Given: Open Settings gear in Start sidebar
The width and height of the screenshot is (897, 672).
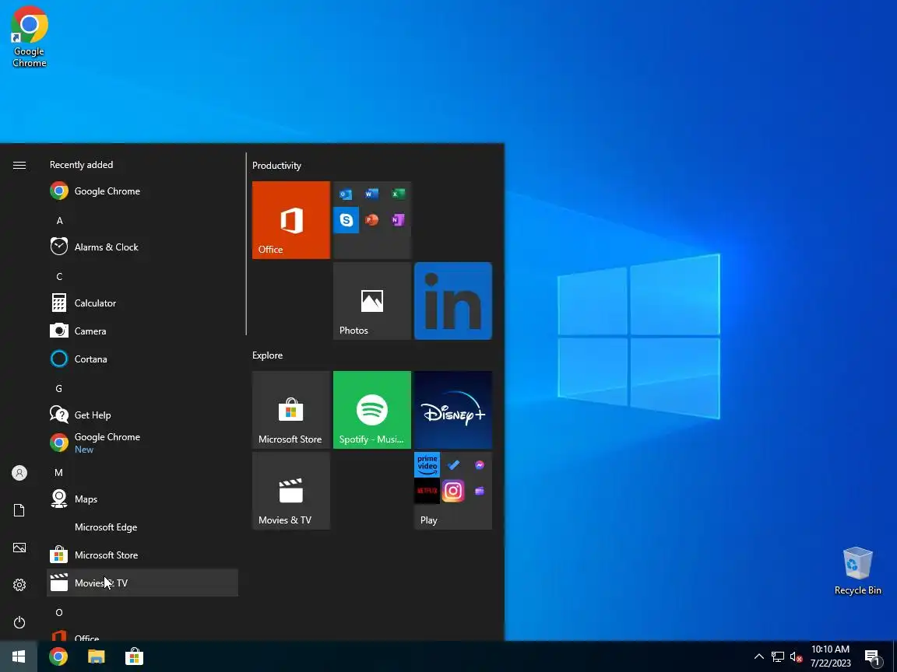Looking at the screenshot, I should coord(19,585).
